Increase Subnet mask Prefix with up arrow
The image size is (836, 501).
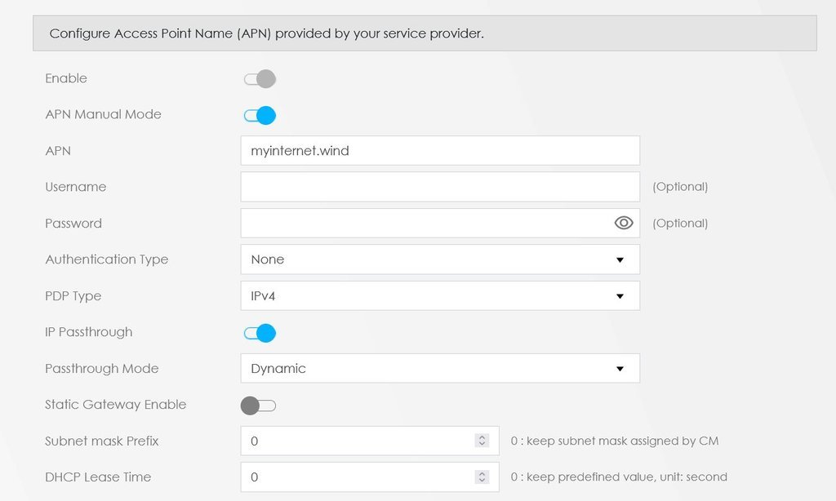[482, 437]
